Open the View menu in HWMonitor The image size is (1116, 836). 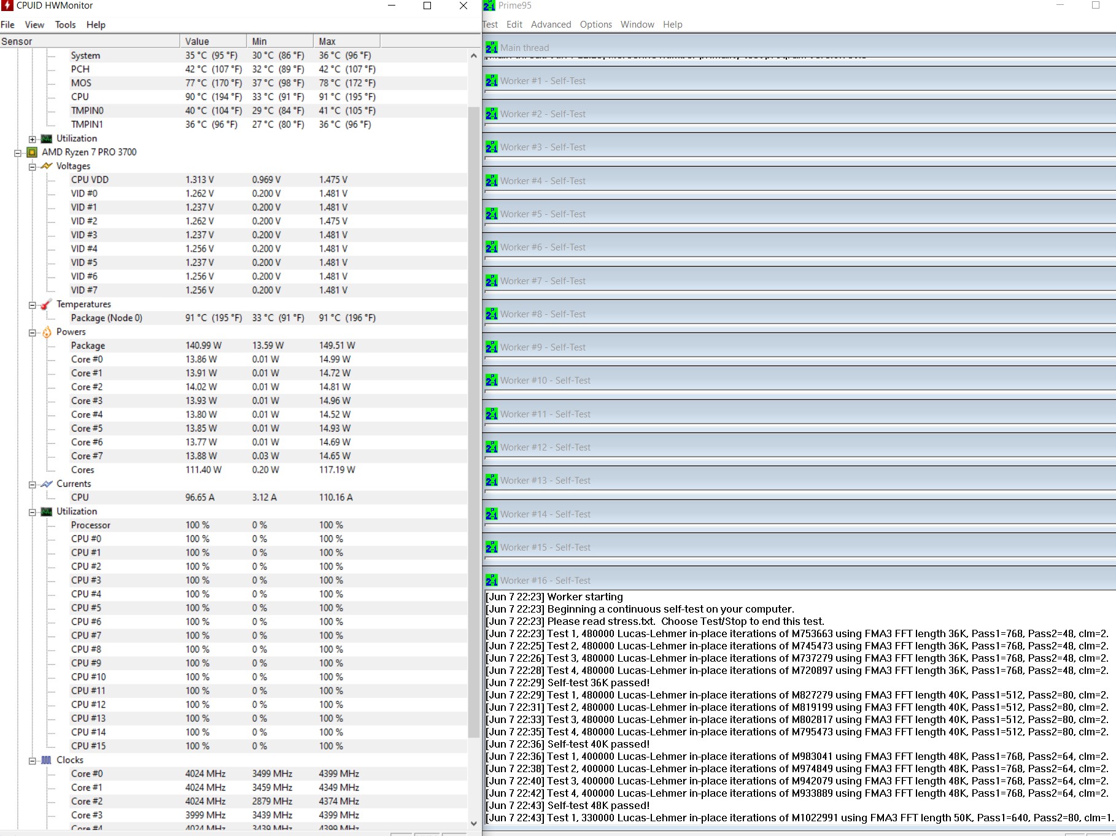pos(34,25)
